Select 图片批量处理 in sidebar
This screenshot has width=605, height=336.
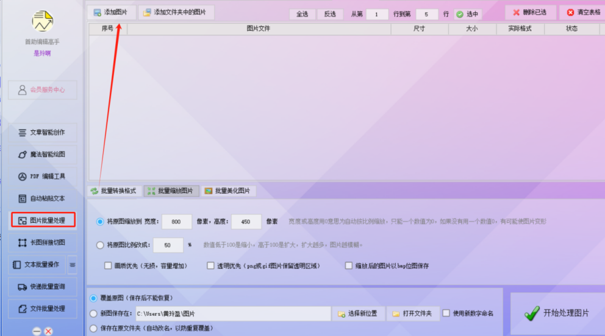point(43,220)
